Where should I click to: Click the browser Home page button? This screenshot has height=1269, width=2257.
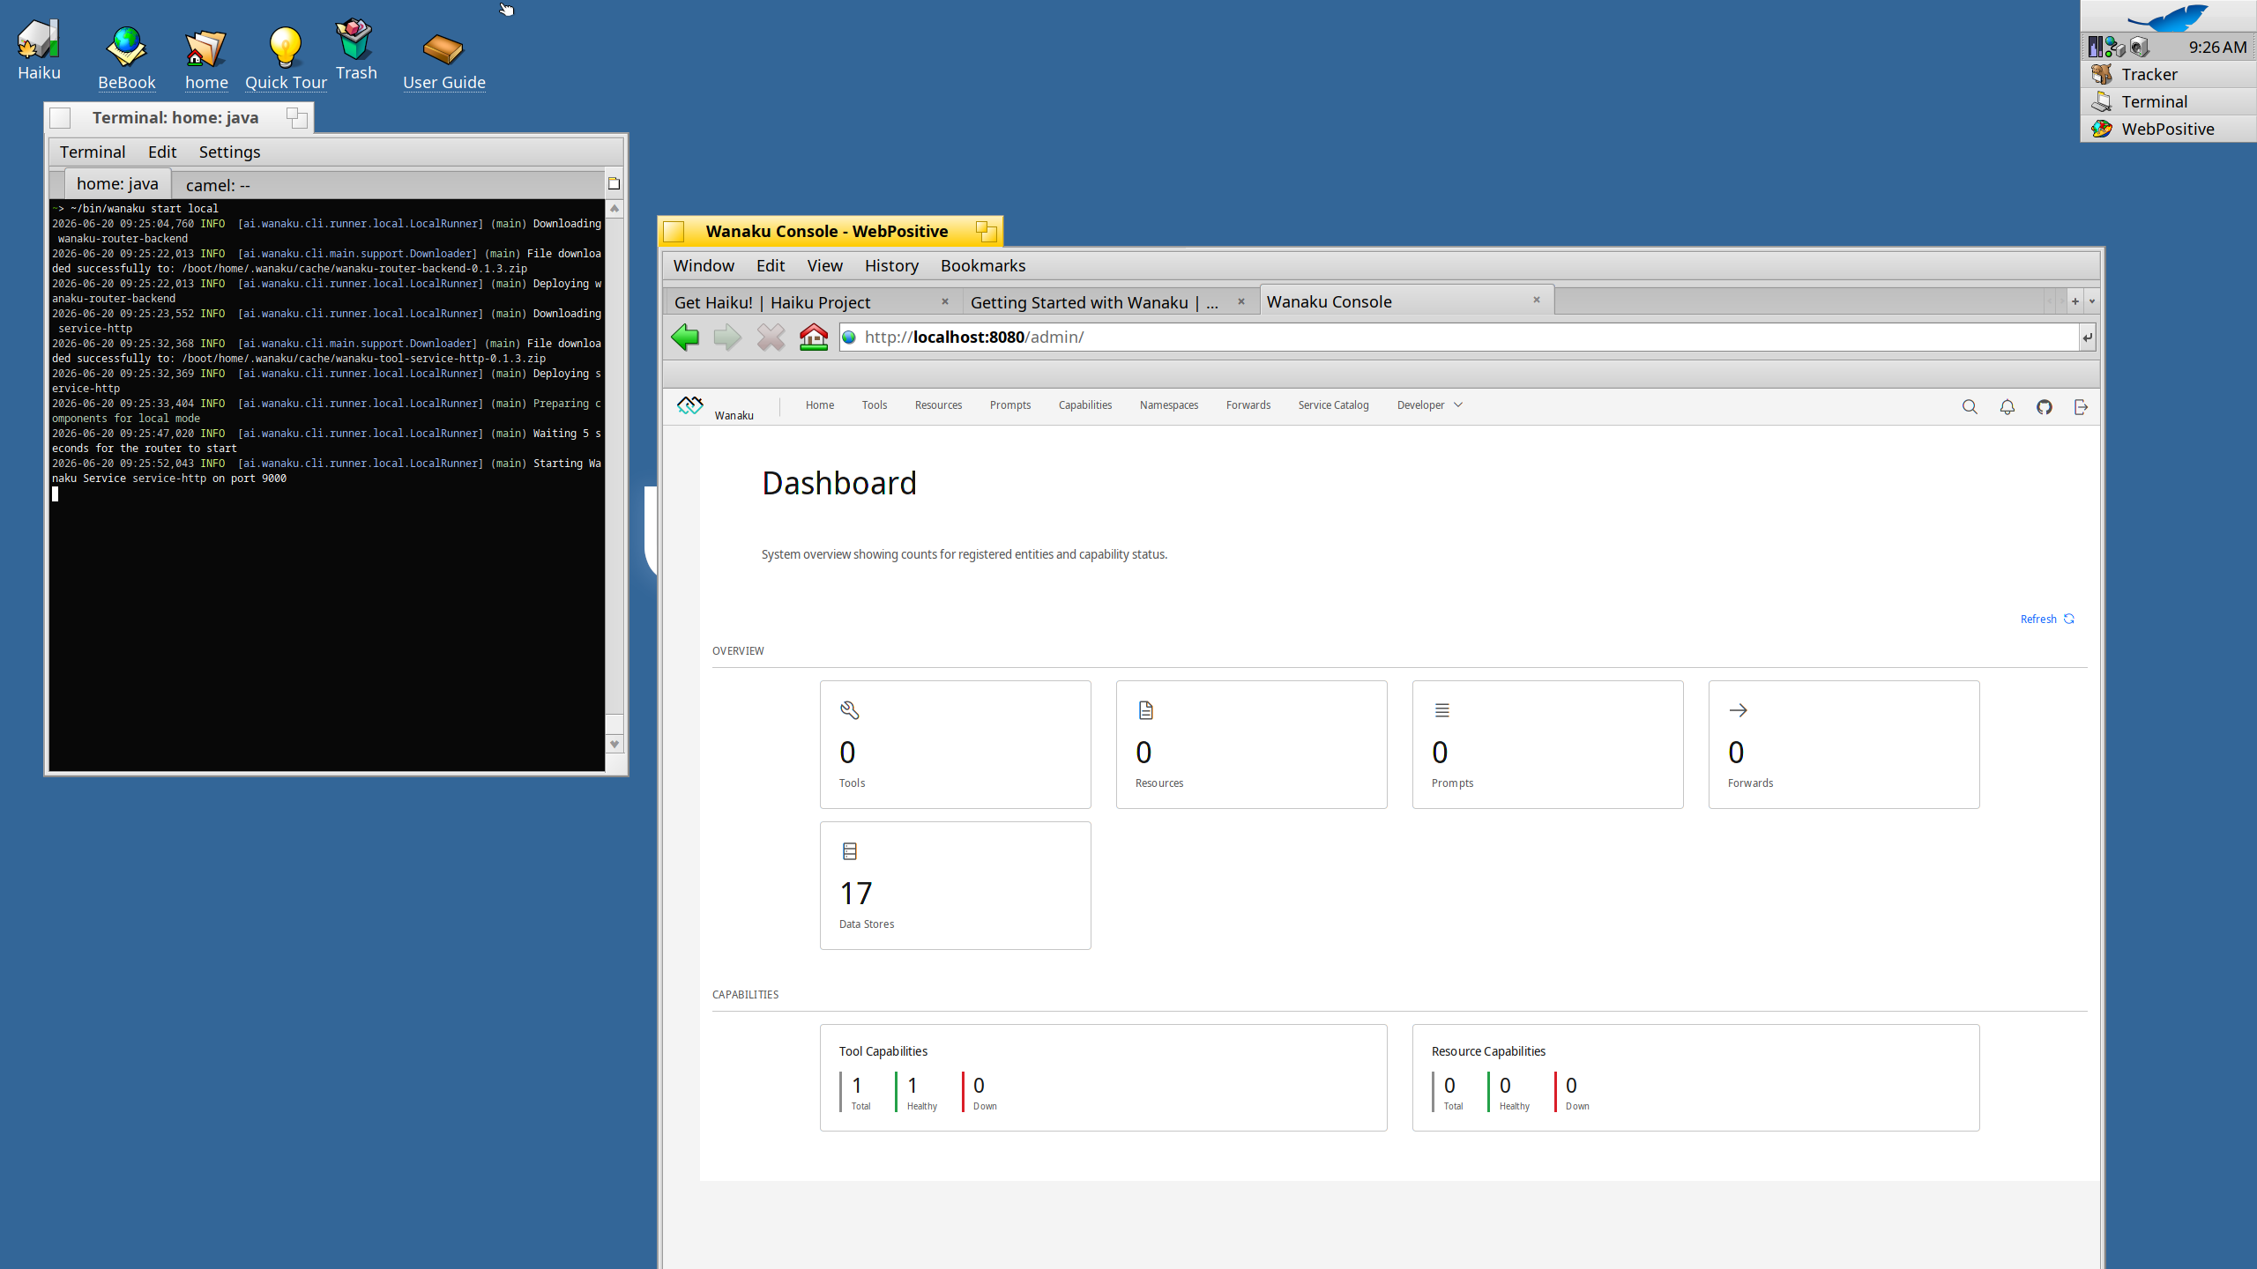pyautogui.click(x=813, y=337)
